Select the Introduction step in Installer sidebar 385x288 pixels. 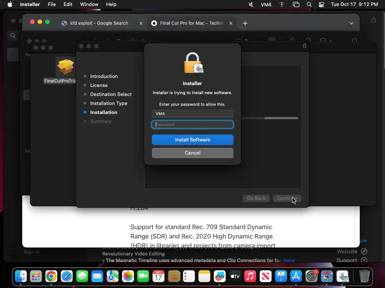tap(104, 76)
